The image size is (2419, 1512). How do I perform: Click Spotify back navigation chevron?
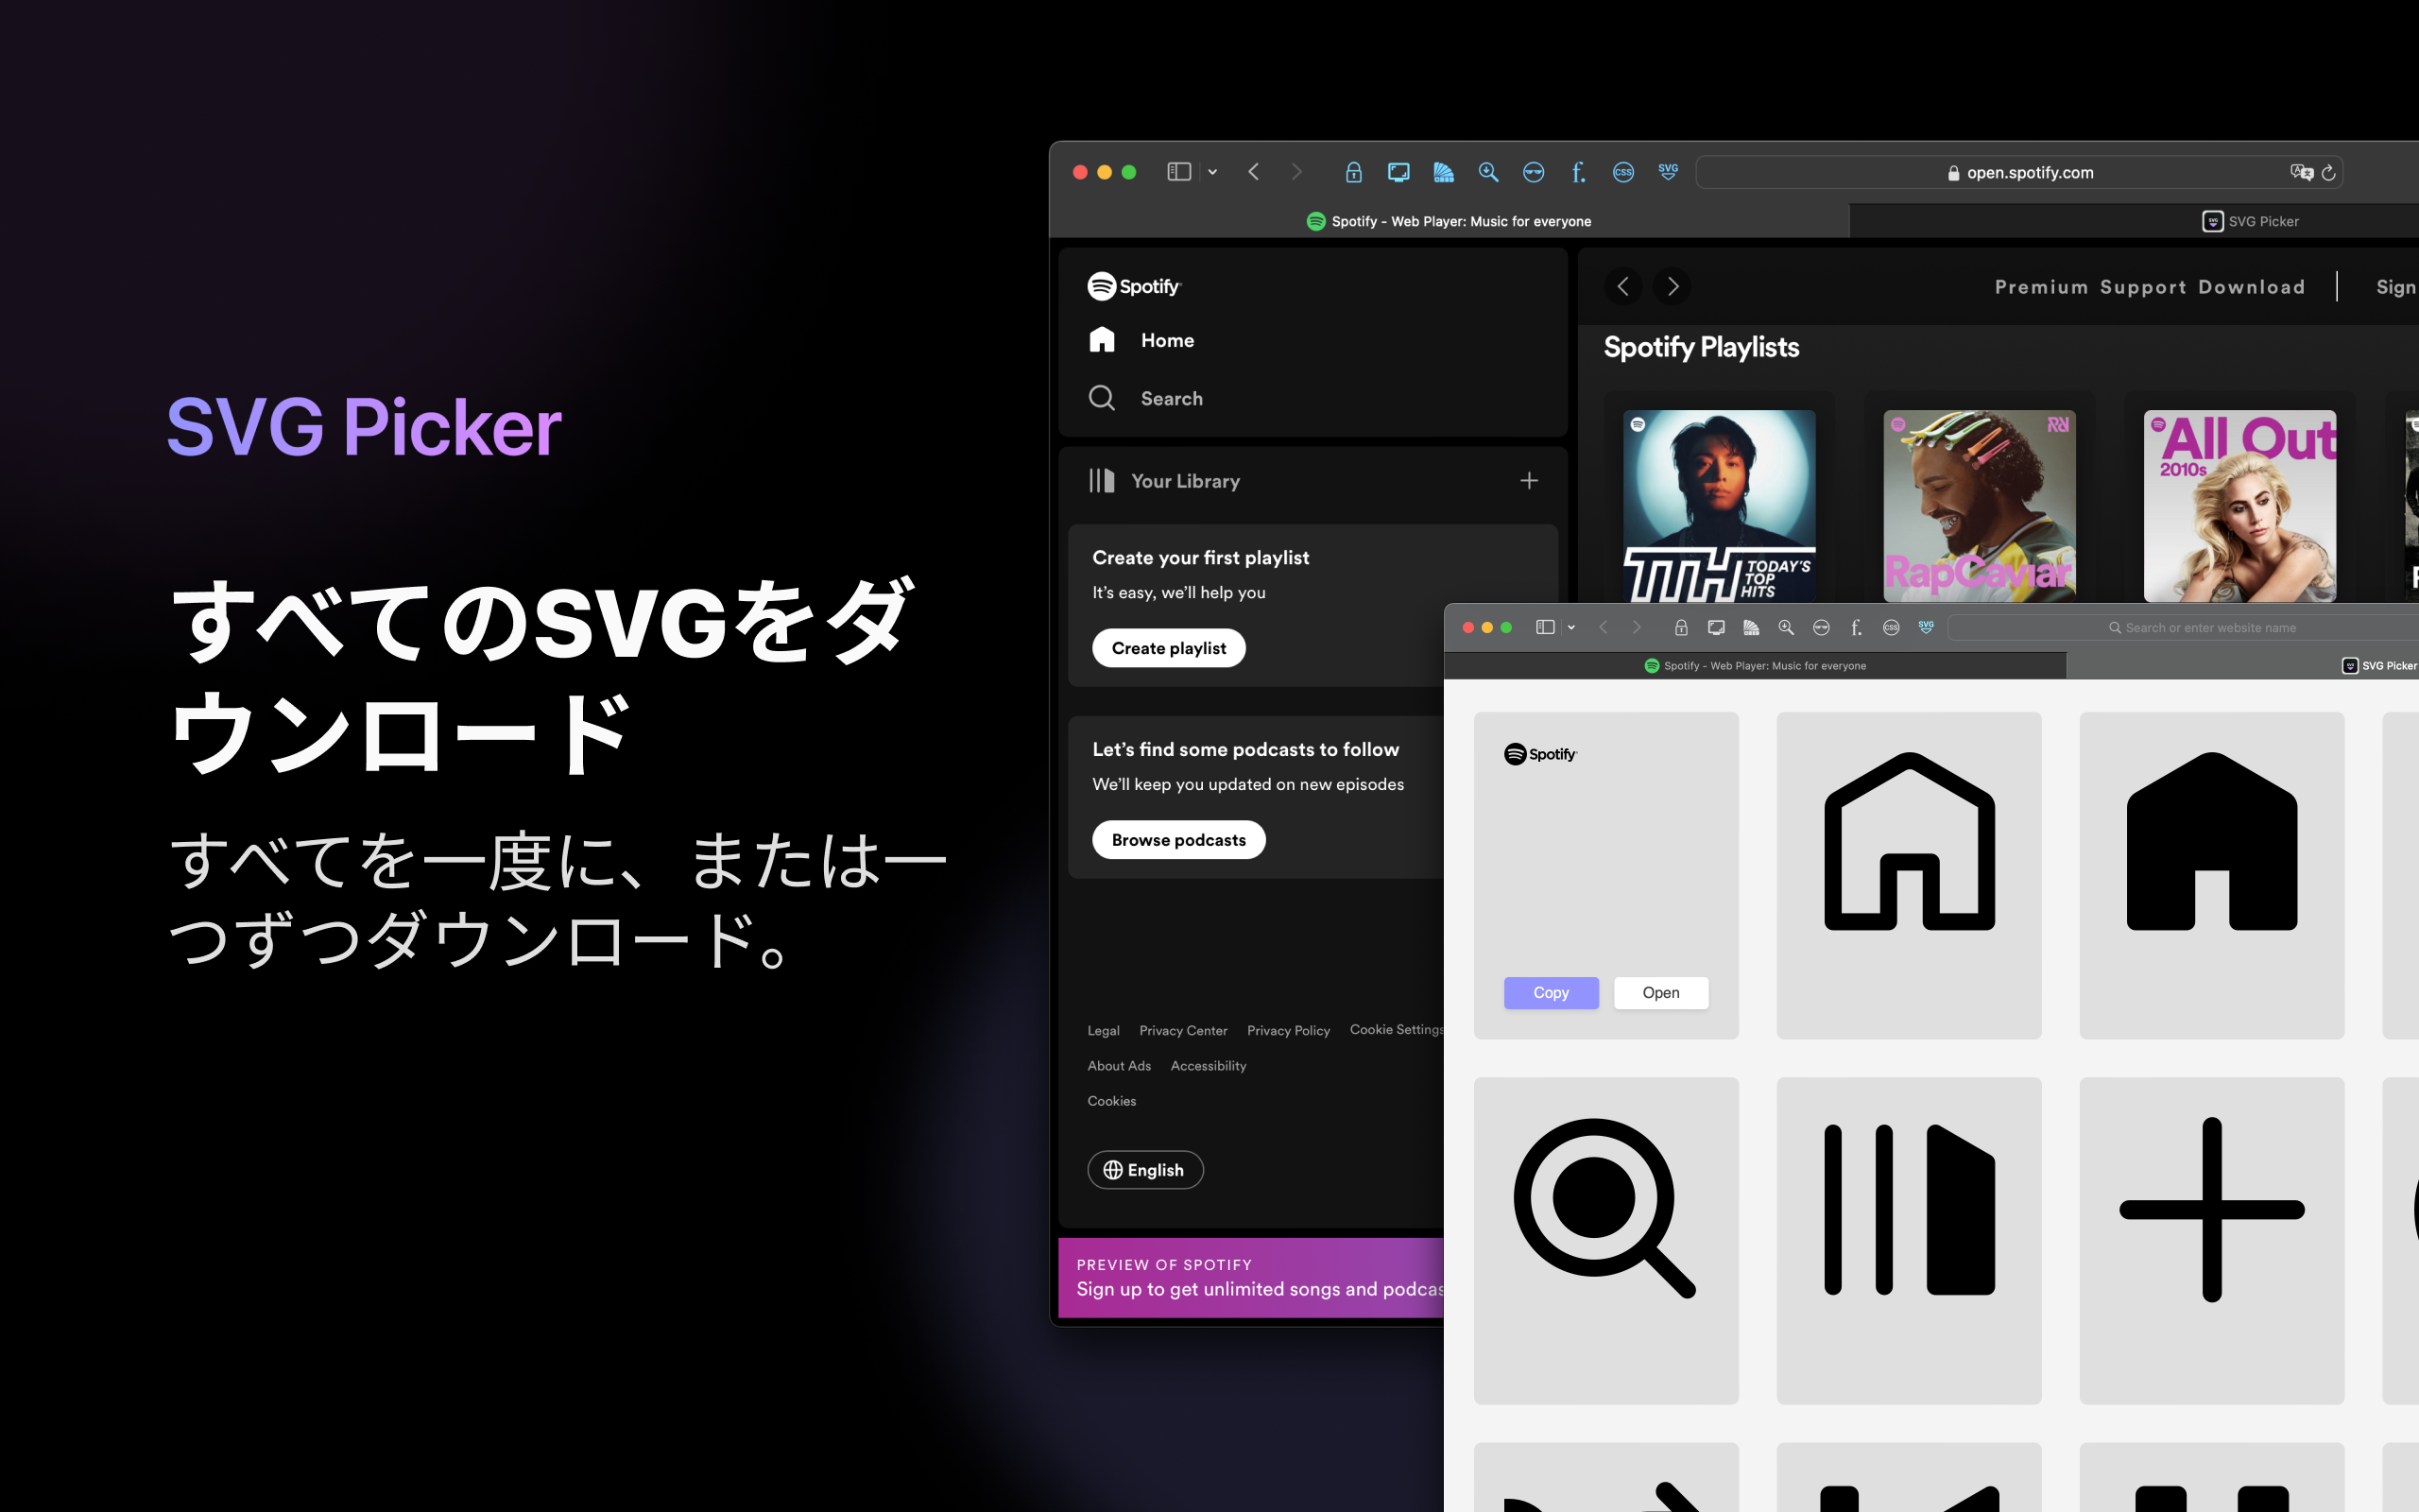coord(1623,287)
